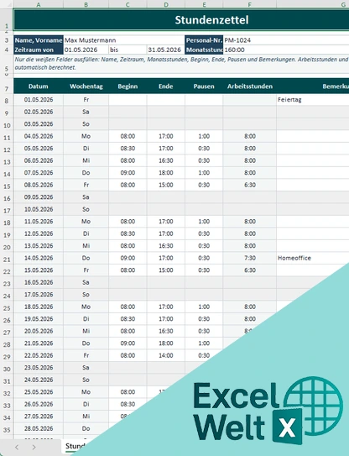349x456 pixels.
Task: Click Pausen 1:00 on 07.05.2026 row
Action: tap(204, 173)
